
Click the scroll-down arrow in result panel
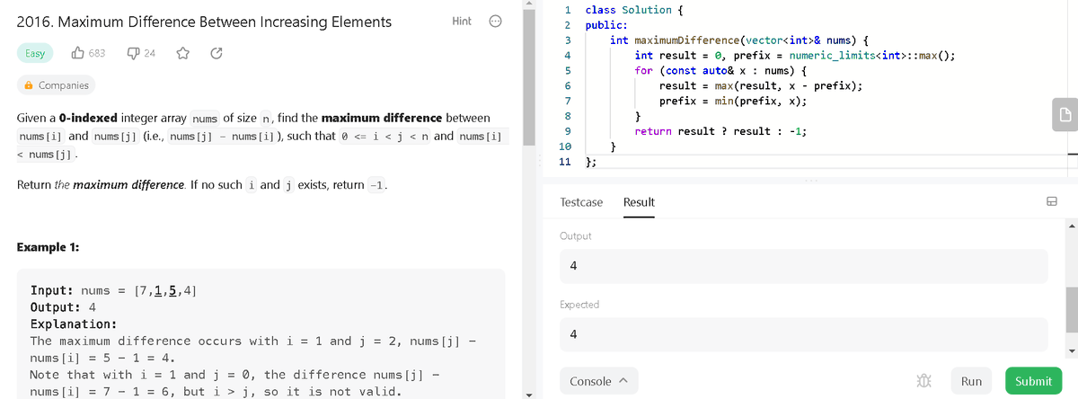pos(1071,350)
